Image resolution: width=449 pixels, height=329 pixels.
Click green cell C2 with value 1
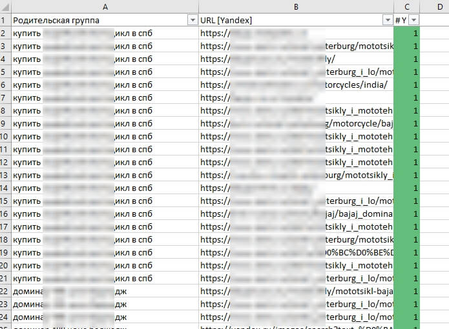[407, 33]
